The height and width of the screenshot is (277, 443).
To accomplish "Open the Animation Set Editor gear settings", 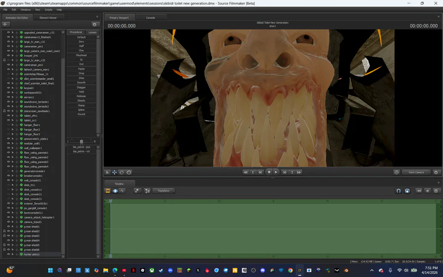I will coord(95,24).
